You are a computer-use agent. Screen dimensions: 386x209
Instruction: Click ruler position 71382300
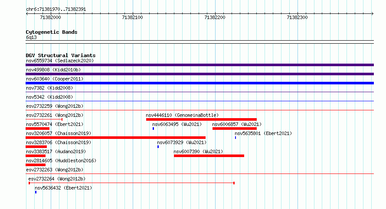[x=298, y=17]
